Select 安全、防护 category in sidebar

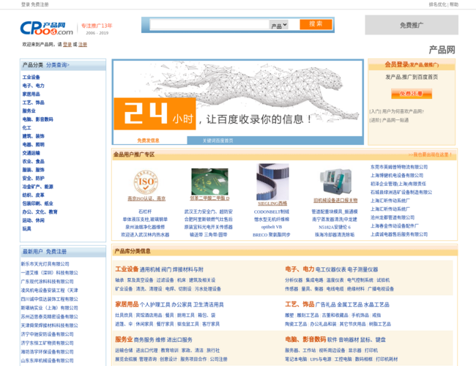pyautogui.click(x=34, y=178)
